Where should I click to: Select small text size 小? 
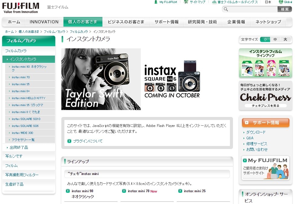coord(265,40)
